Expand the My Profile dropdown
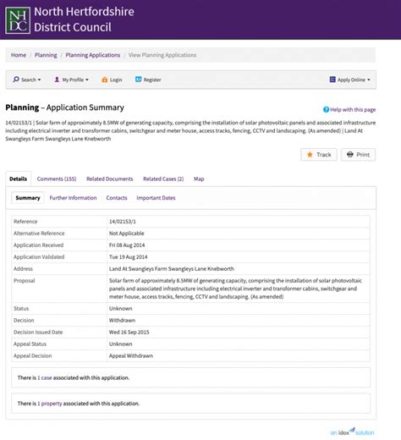 tap(71, 80)
